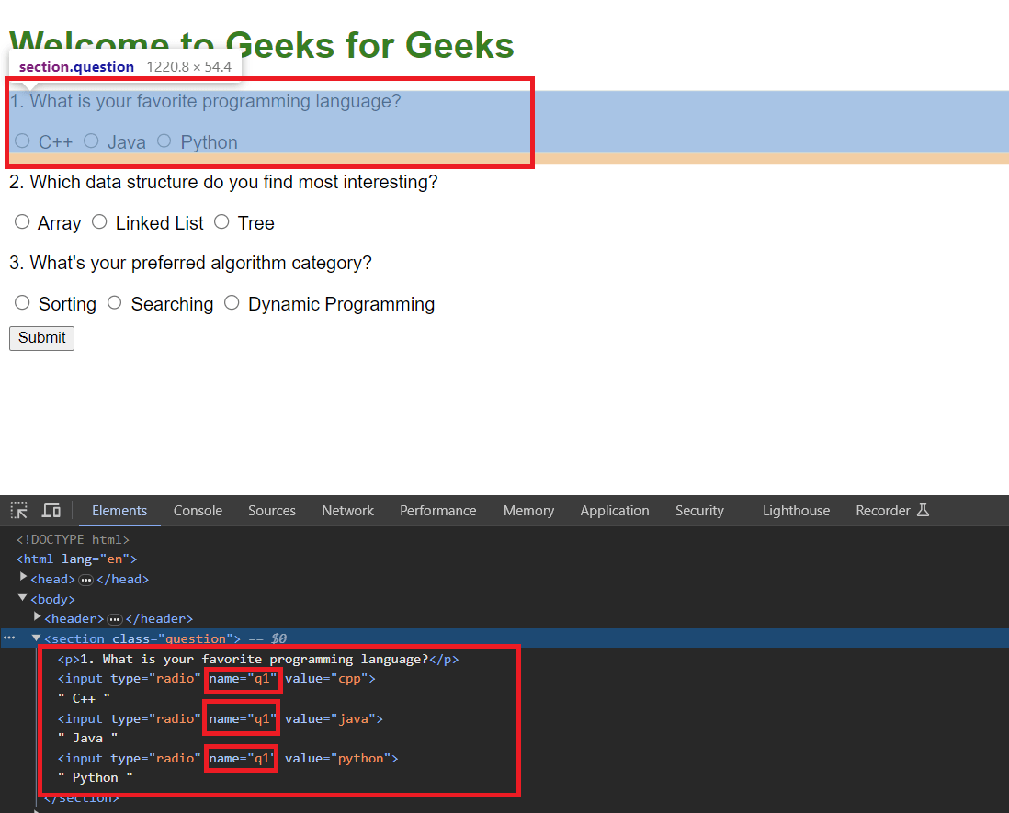This screenshot has width=1009, height=813.
Task: Click the ellipsis inside collapsed head tag
Action: [85, 581]
